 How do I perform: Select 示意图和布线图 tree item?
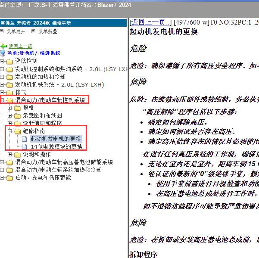pos(43,115)
